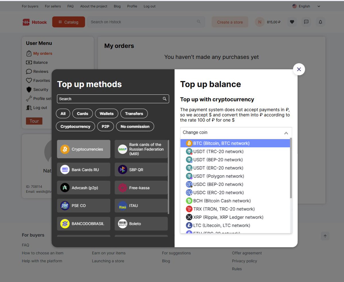344x282 pixels.
Task: Open FAQ in top navigation
Action: (71, 6)
